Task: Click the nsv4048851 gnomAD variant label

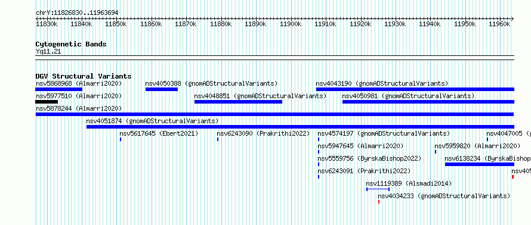Action: click(260, 96)
